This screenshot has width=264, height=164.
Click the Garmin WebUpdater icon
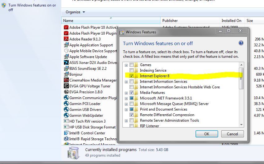pyautogui.click(x=66, y=115)
